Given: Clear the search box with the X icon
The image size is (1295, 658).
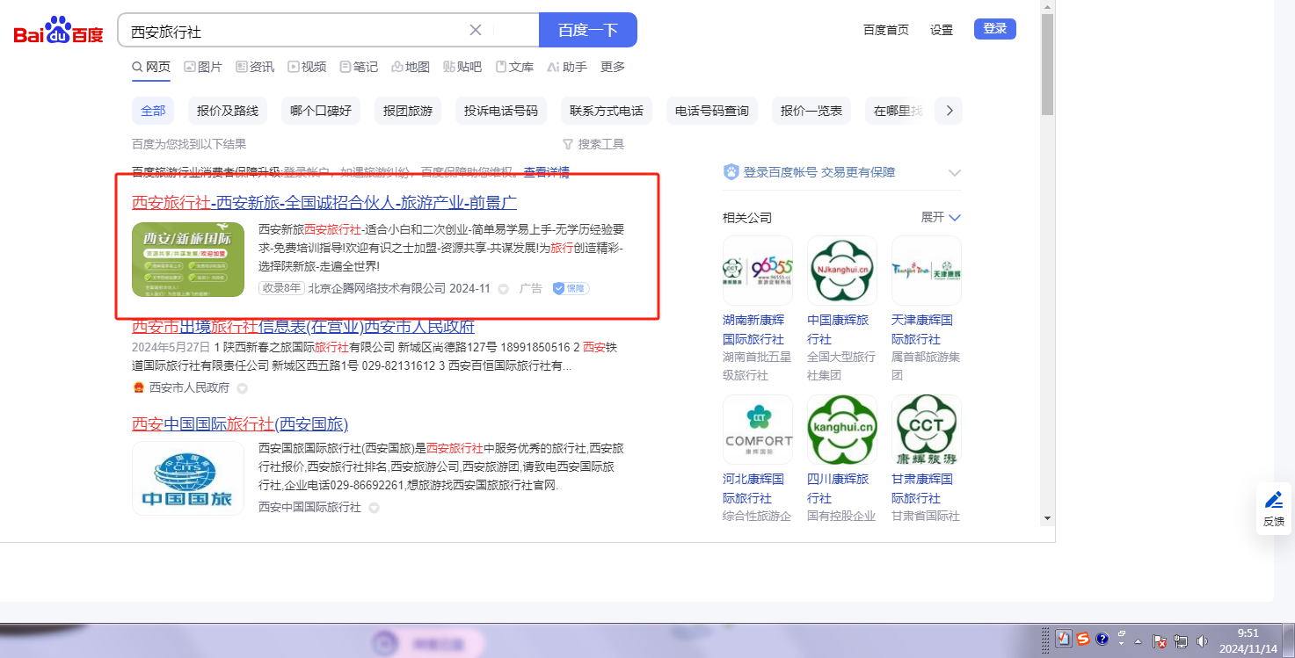Looking at the screenshot, I should (476, 30).
